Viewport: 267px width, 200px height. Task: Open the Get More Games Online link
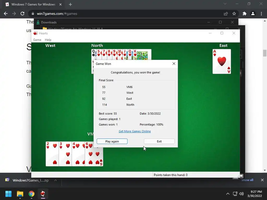135,131
